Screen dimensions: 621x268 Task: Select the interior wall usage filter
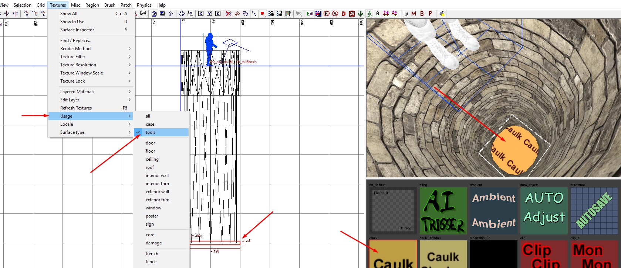click(161, 175)
